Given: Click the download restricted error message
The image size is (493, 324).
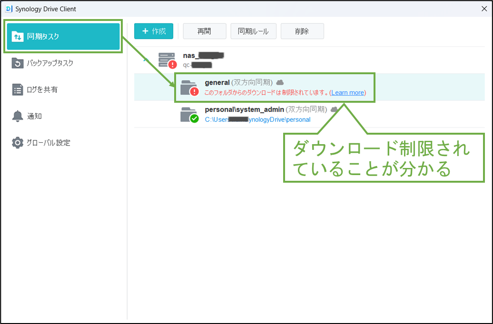Looking at the screenshot, I should [x=266, y=93].
